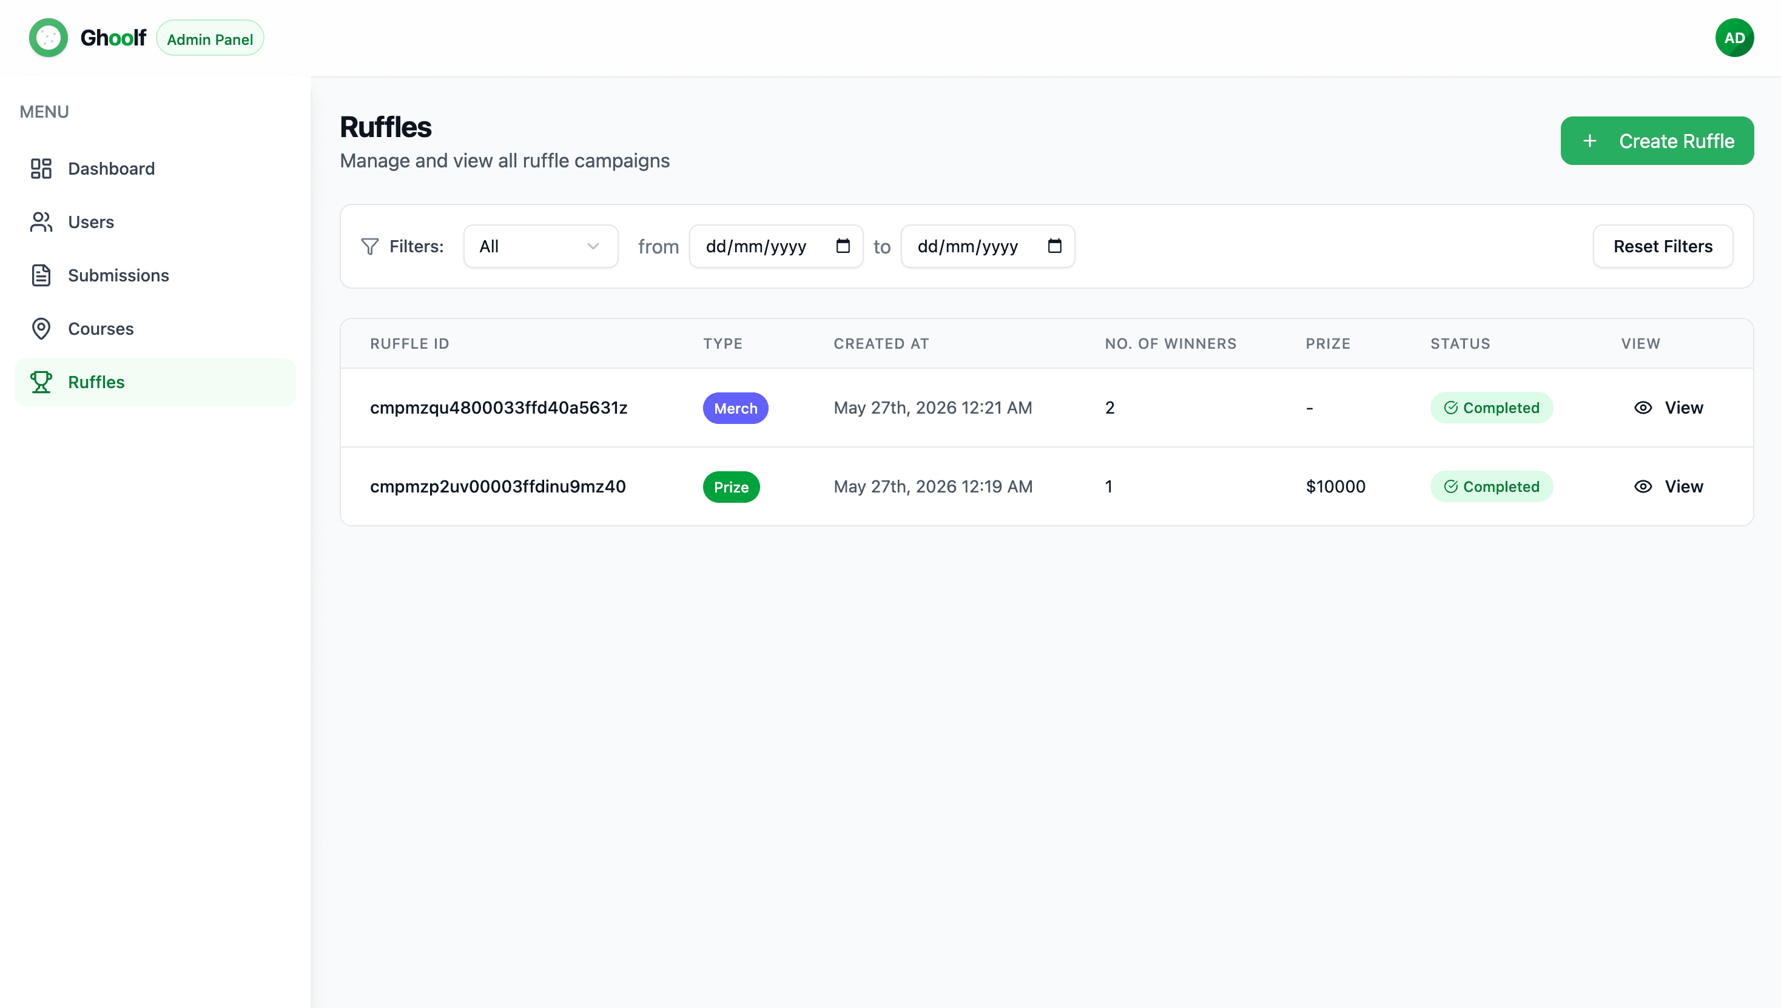Click 'Manage and view all ruffle campaigns' subtitle
The width and height of the screenshot is (1781, 1008).
(505, 161)
